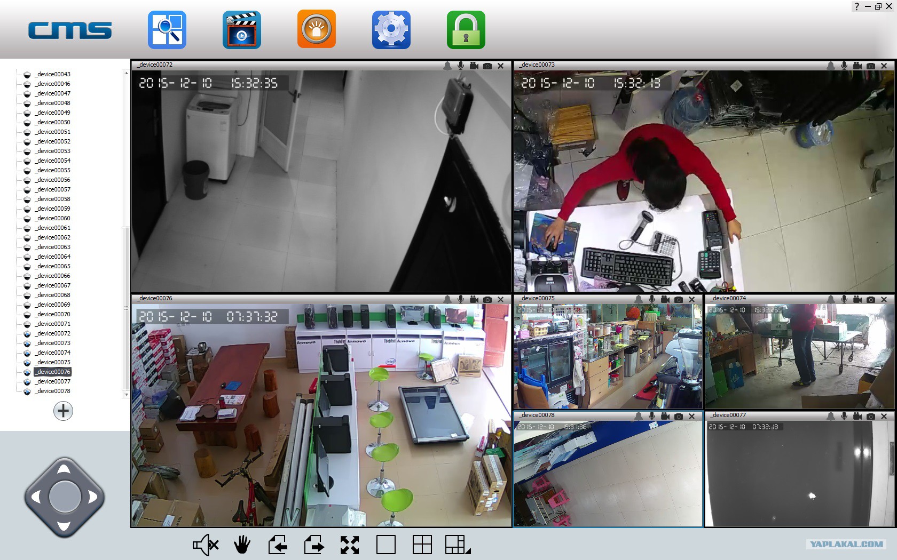Select the four-window grid layout
This screenshot has height=560, width=897.
422,545
